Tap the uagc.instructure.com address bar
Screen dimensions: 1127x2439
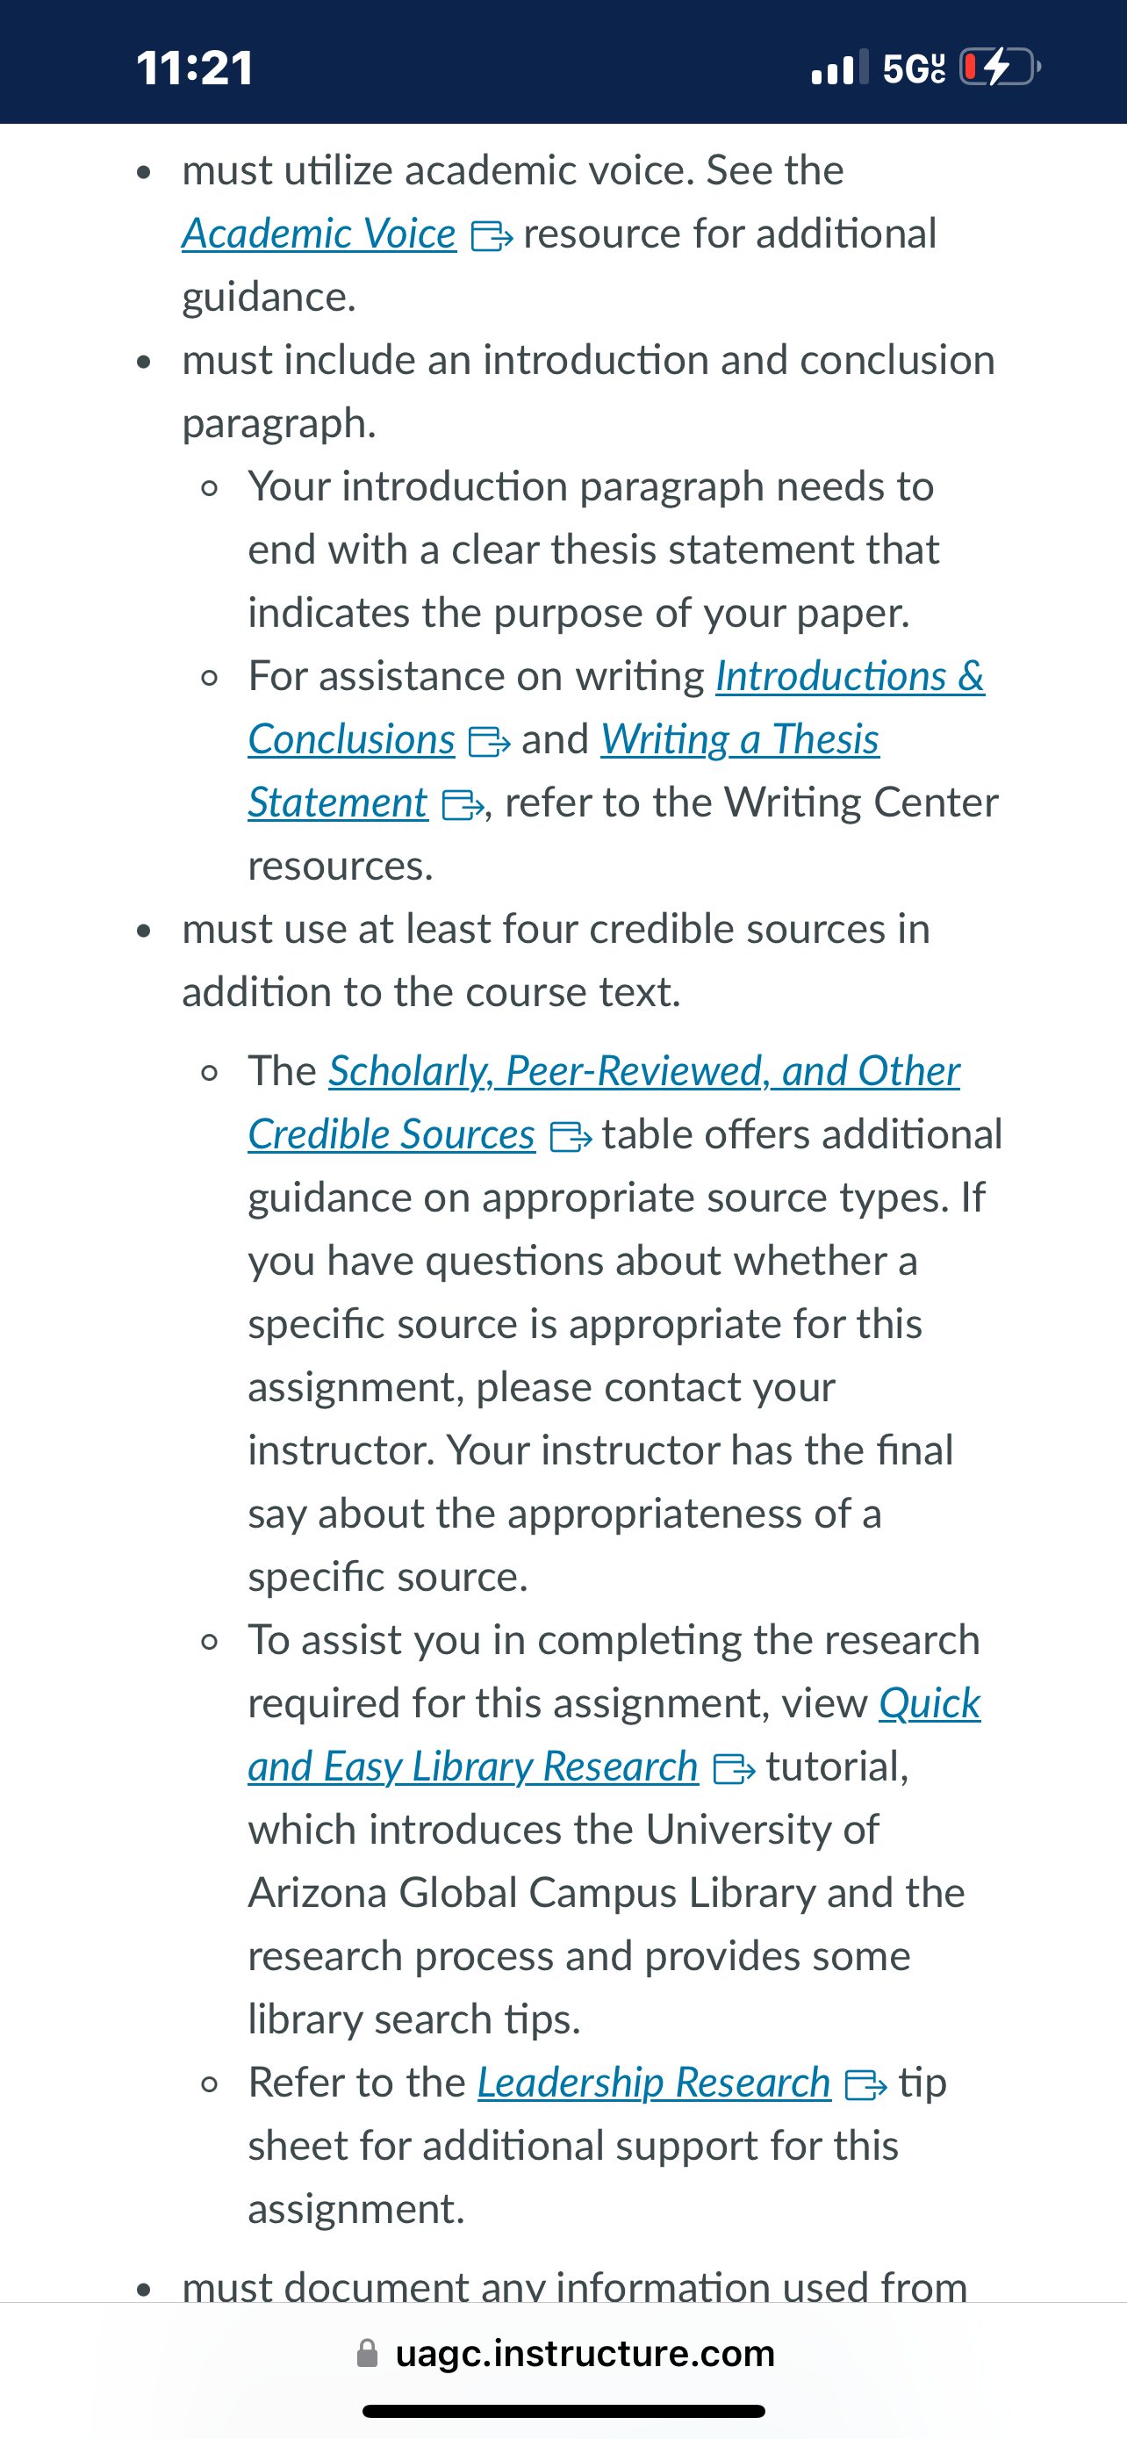click(564, 2353)
